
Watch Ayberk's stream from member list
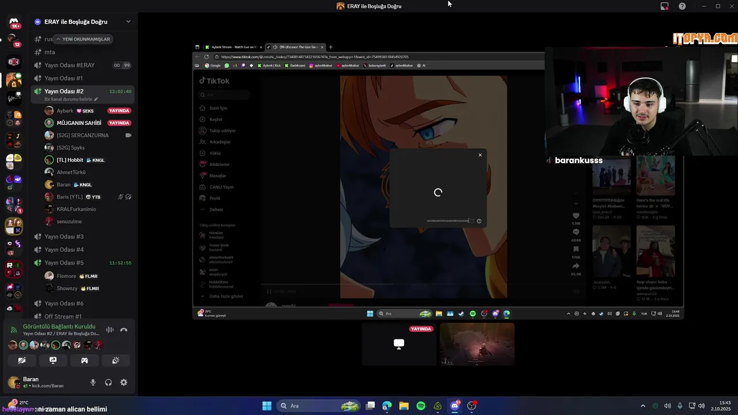(x=119, y=111)
